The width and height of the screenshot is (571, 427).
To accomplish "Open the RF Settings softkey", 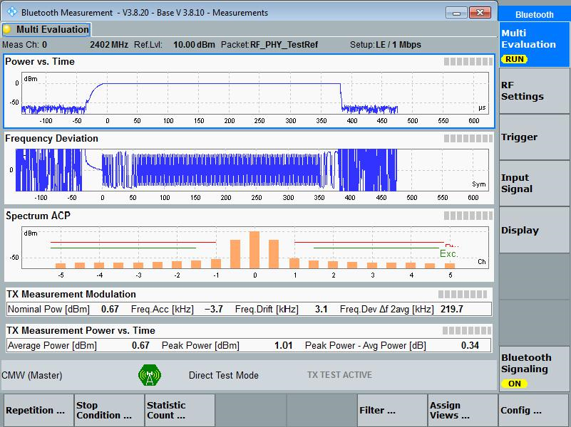I will 534,91.
